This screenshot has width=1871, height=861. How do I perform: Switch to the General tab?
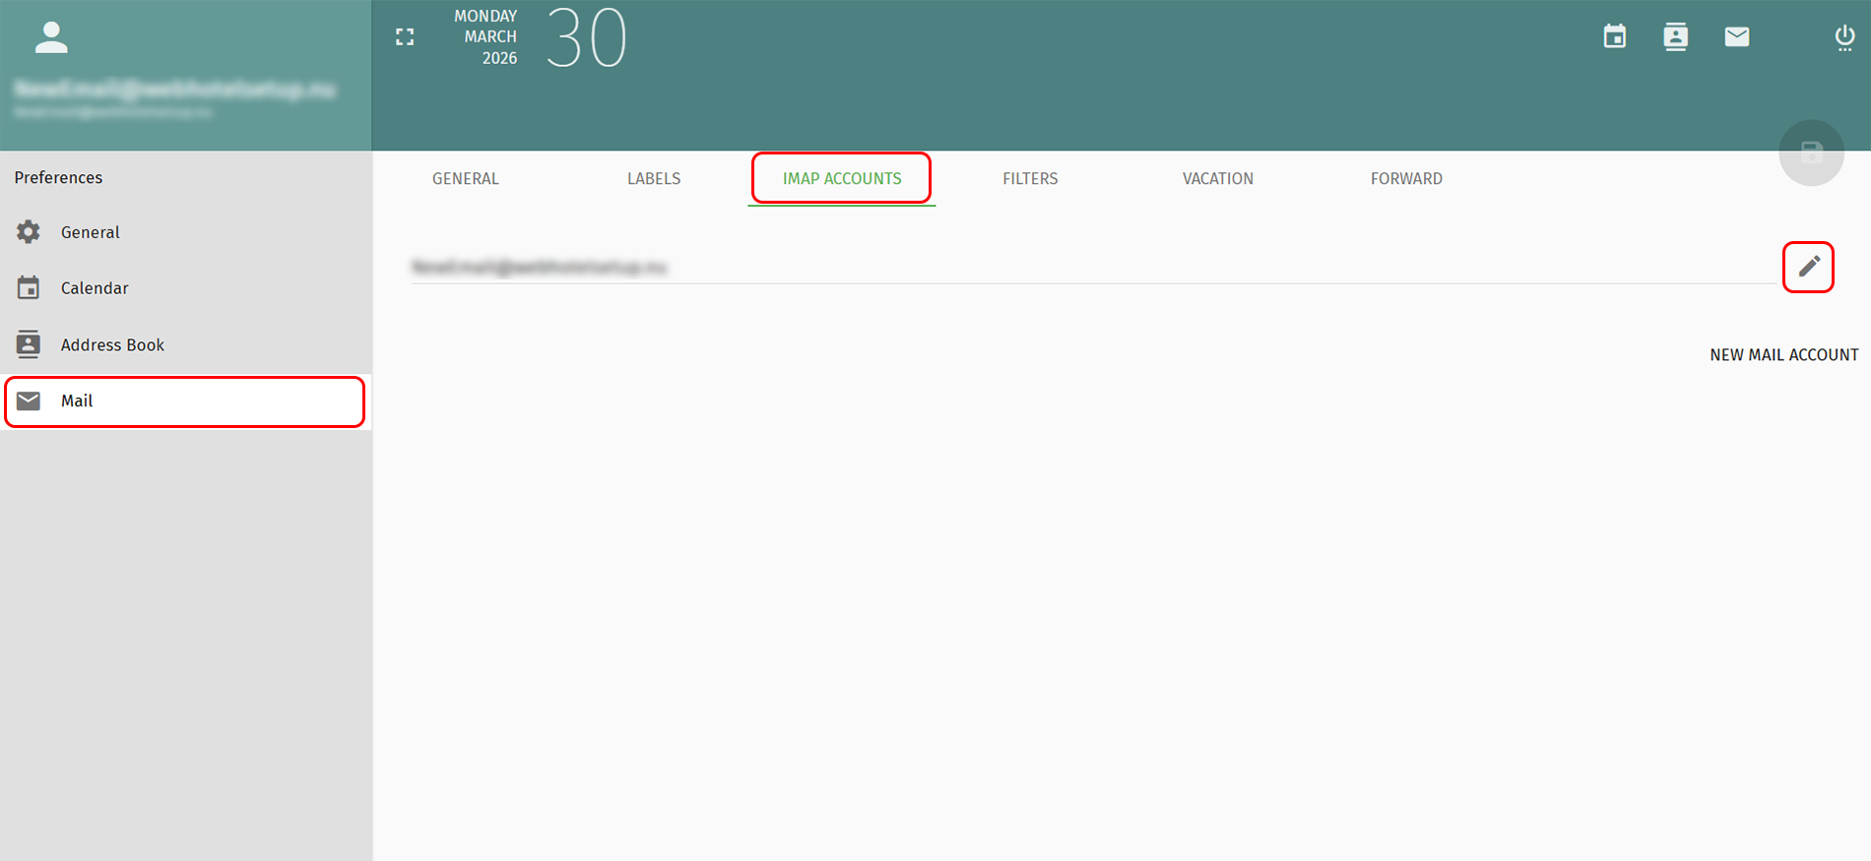[x=466, y=179]
